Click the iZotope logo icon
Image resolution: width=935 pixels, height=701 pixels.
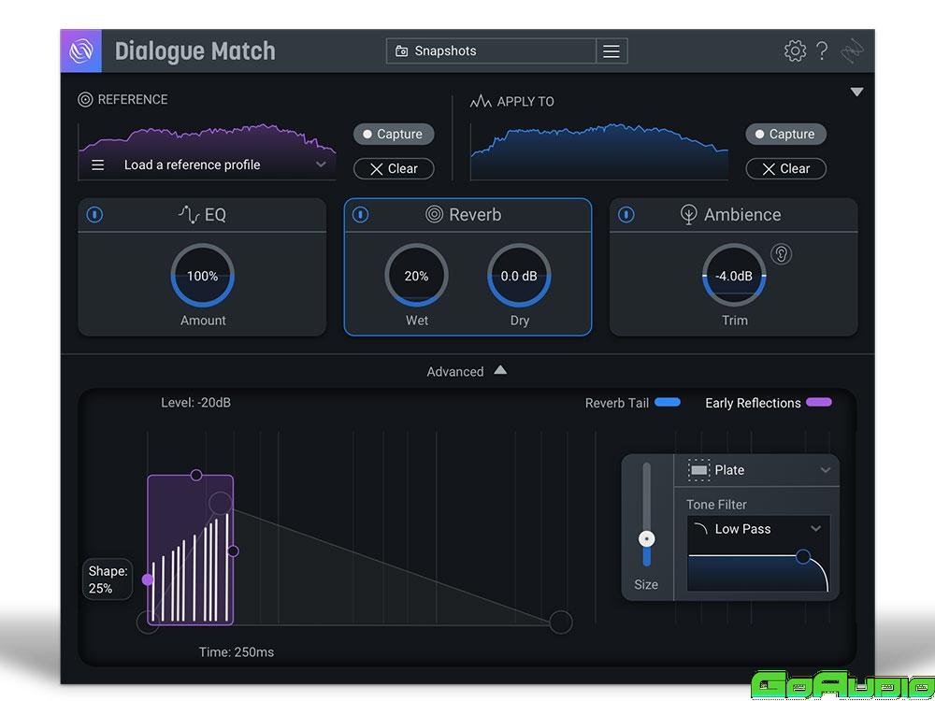click(x=81, y=51)
